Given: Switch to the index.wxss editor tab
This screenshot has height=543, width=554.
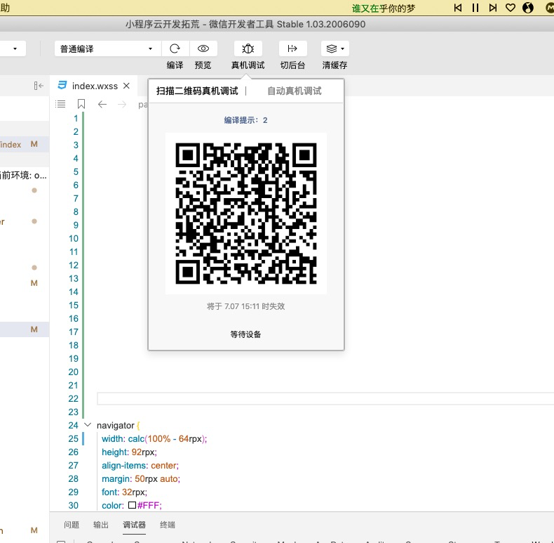Looking at the screenshot, I should [x=95, y=86].
